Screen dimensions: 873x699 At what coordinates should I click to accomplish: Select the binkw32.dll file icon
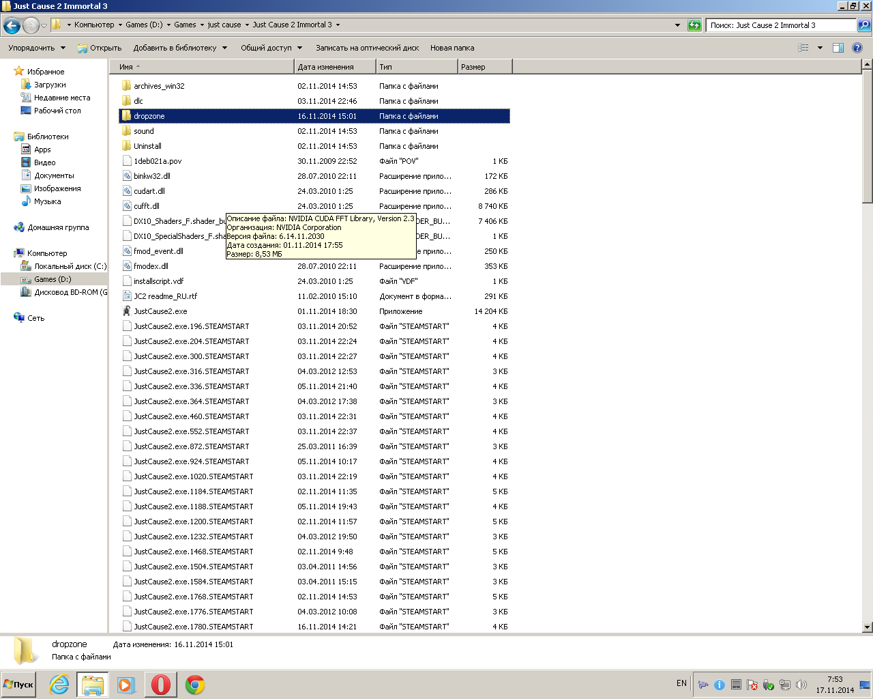[x=126, y=176]
